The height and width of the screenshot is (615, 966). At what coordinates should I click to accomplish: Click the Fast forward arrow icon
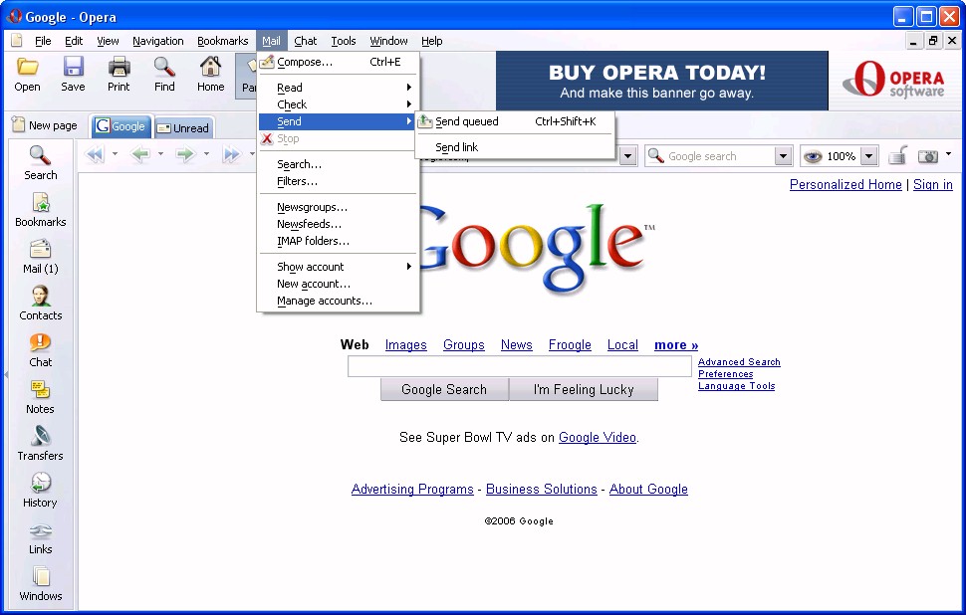tap(231, 154)
